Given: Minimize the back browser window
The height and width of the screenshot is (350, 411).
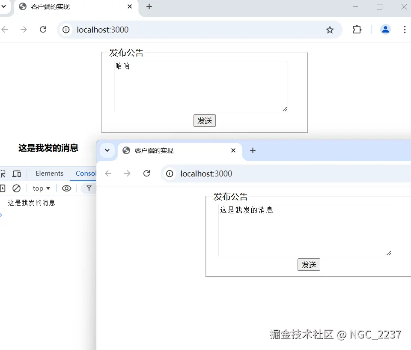Looking at the screenshot, I should 355,6.
